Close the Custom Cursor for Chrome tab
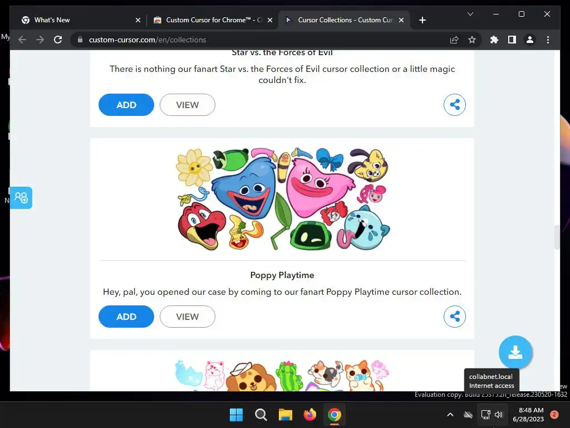The height and width of the screenshot is (428, 570). (270, 20)
